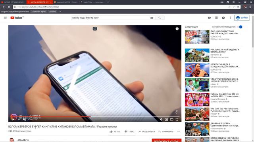
Task: Open the YouTube guide hamburger menu
Action: click(x=5, y=18)
